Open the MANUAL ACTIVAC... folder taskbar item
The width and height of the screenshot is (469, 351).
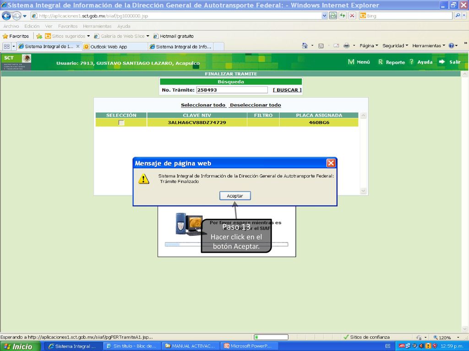[x=191, y=346]
